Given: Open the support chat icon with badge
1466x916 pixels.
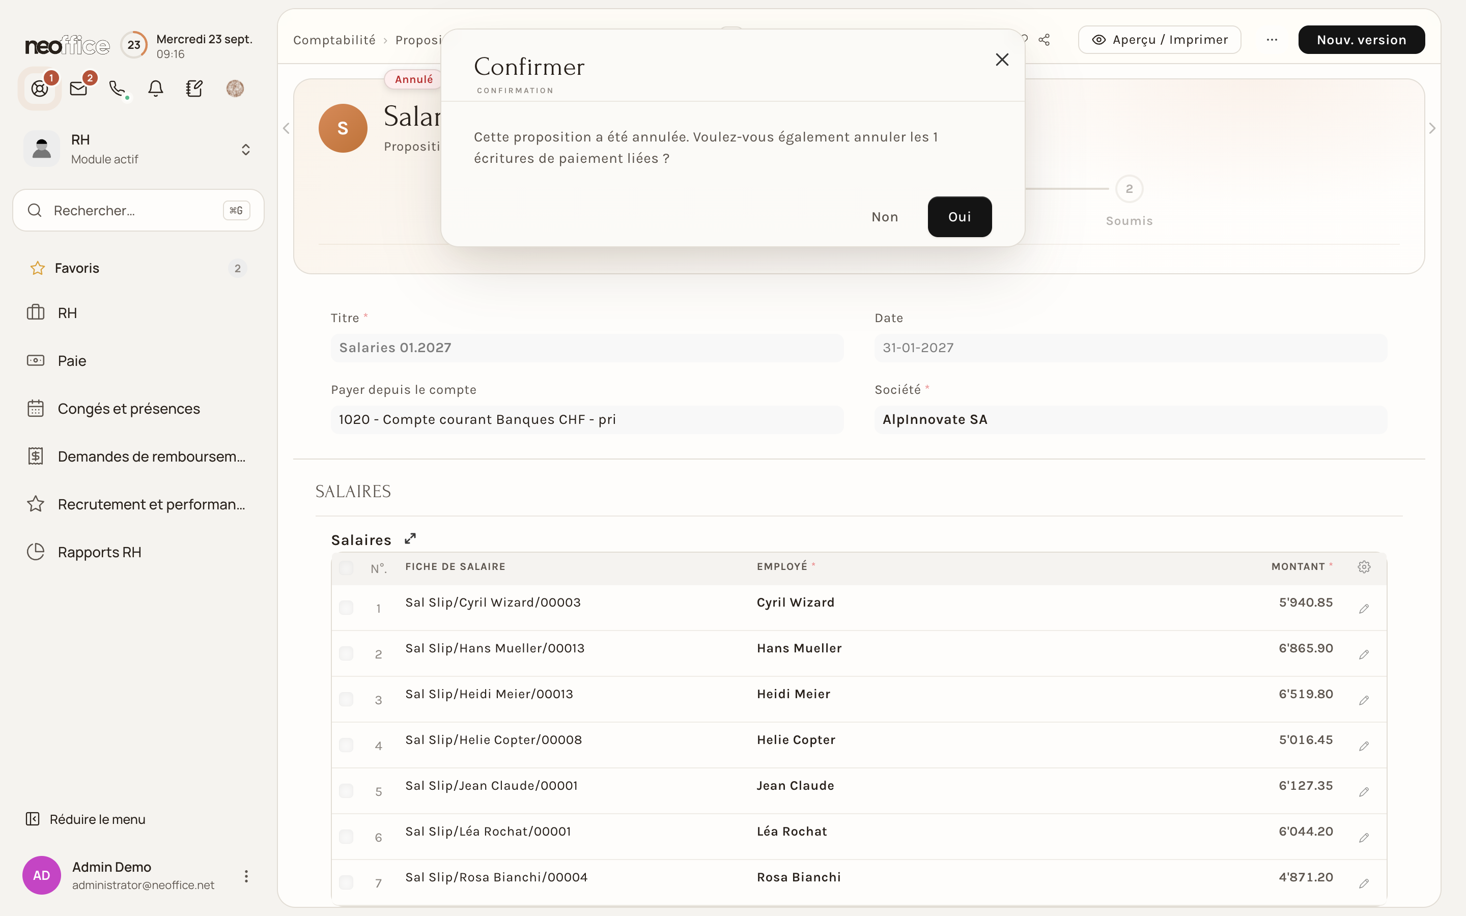Looking at the screenshot, I should 40,89.
